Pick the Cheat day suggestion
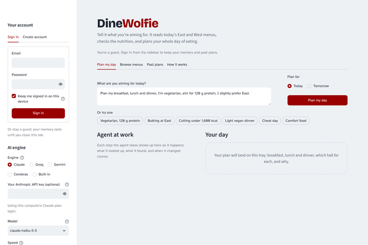The height and width of the screenshot is (245, 368). coord(270,121)
